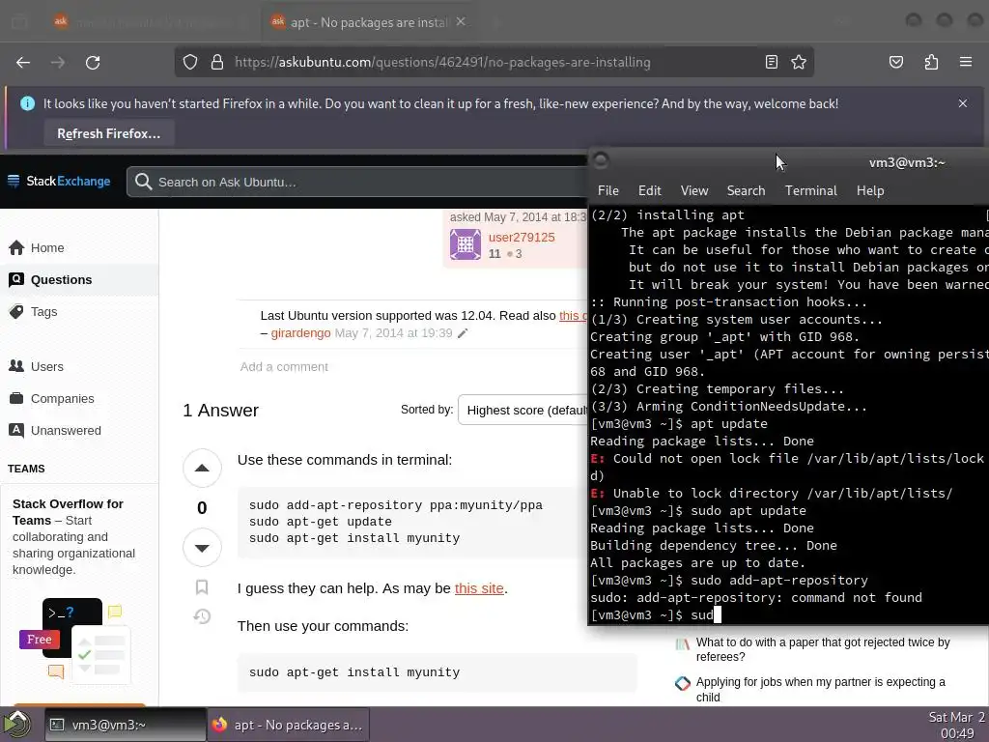Open the StackExchange network menu

(59, 182)
